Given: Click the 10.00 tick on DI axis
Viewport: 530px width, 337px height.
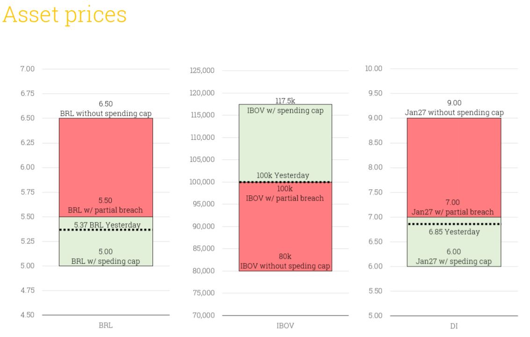Looking at the screenshot, I should click(x=373, y=69).
